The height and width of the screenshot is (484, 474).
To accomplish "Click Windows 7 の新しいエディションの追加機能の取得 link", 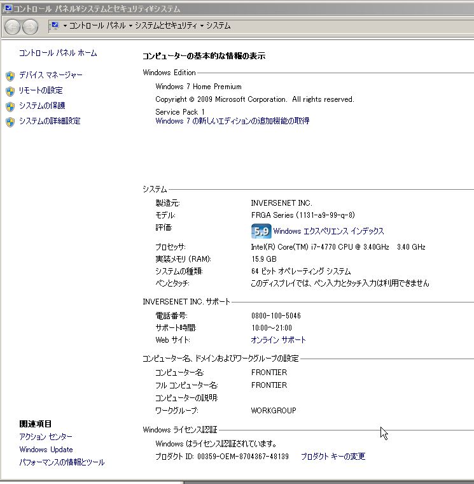I will click(x=232, y=121).
